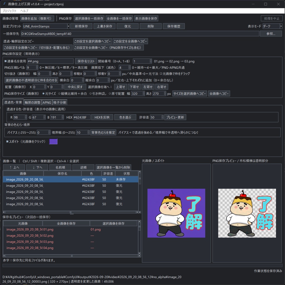Image resolution: width=285 pixels, height=285 pixels.
Task: Click 01.png in 選択画像を保存 column
Action: point(96,229)
